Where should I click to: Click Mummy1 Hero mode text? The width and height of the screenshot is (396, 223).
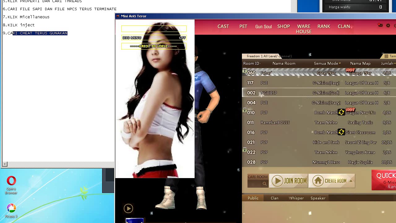tap(326, 162)
